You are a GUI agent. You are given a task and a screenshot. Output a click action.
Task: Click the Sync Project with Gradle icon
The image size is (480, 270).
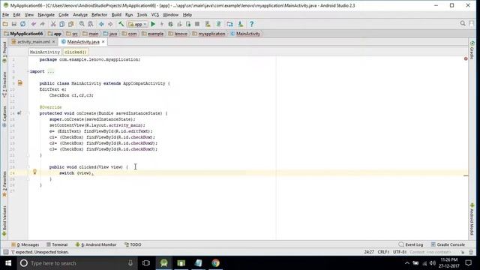pos(218,24)
